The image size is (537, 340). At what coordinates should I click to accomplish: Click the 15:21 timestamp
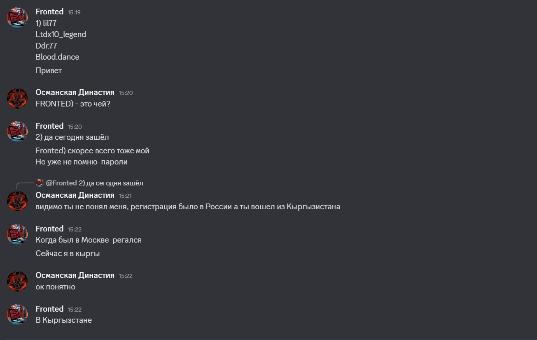tap(125, 196)
